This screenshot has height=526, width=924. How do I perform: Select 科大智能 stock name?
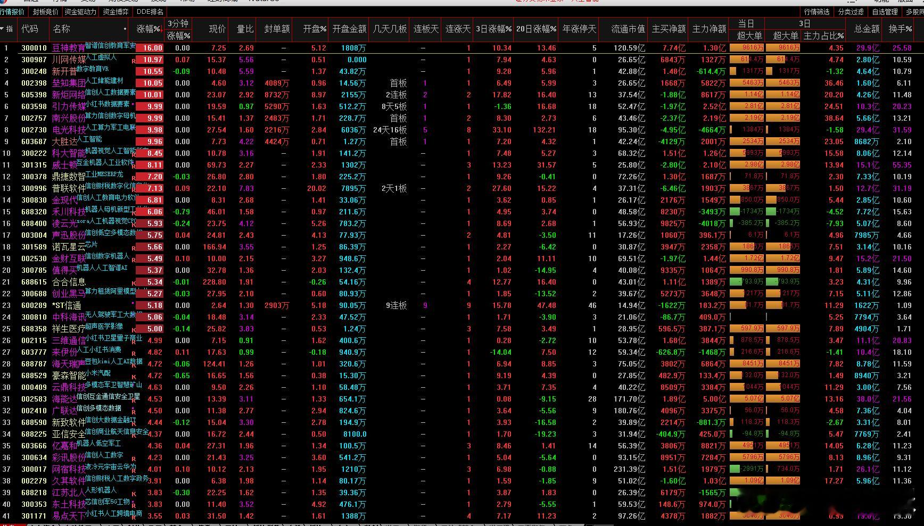tap(69, 153)
